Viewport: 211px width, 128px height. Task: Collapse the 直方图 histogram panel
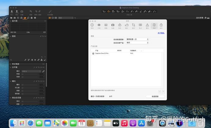click(11, 21)
